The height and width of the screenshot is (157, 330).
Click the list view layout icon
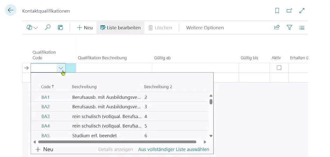click(x=302, y=28)
